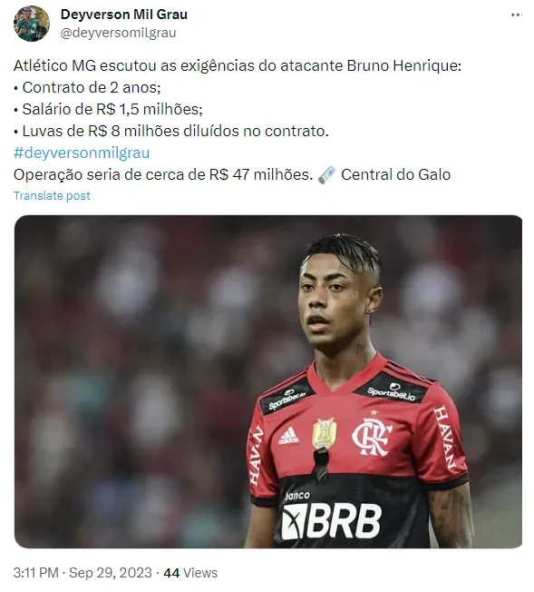This screenshot has width=534, height=592.
Task: Click the Deyverson Mil Grau profile avatar
Action: [x=32, y=24]
